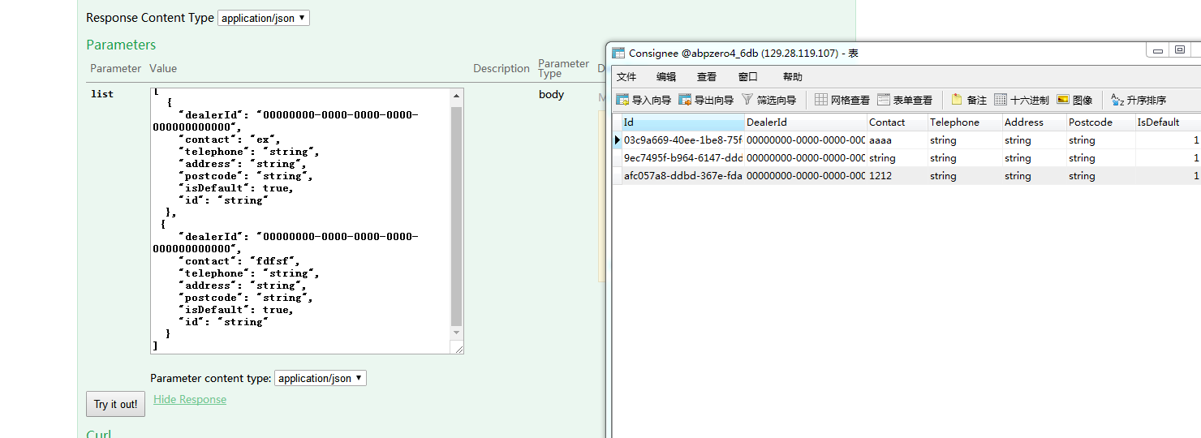
Task: Click inside the list JSON body textarea
Action: coord(300,221)
